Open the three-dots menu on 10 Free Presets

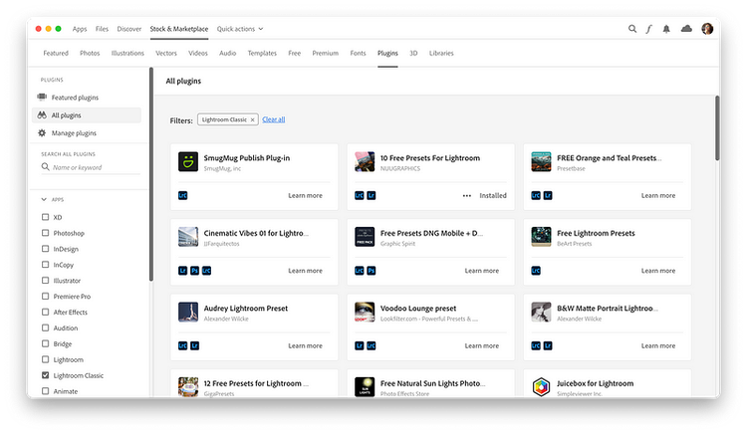(467, 195)
